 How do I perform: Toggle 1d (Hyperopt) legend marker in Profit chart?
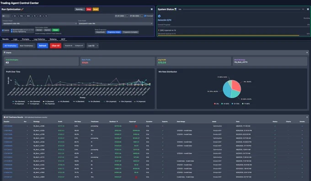point(28,103)
